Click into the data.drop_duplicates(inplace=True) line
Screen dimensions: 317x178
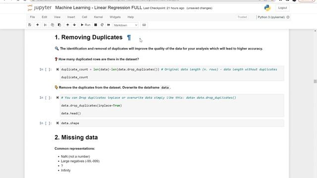point(91,105)
